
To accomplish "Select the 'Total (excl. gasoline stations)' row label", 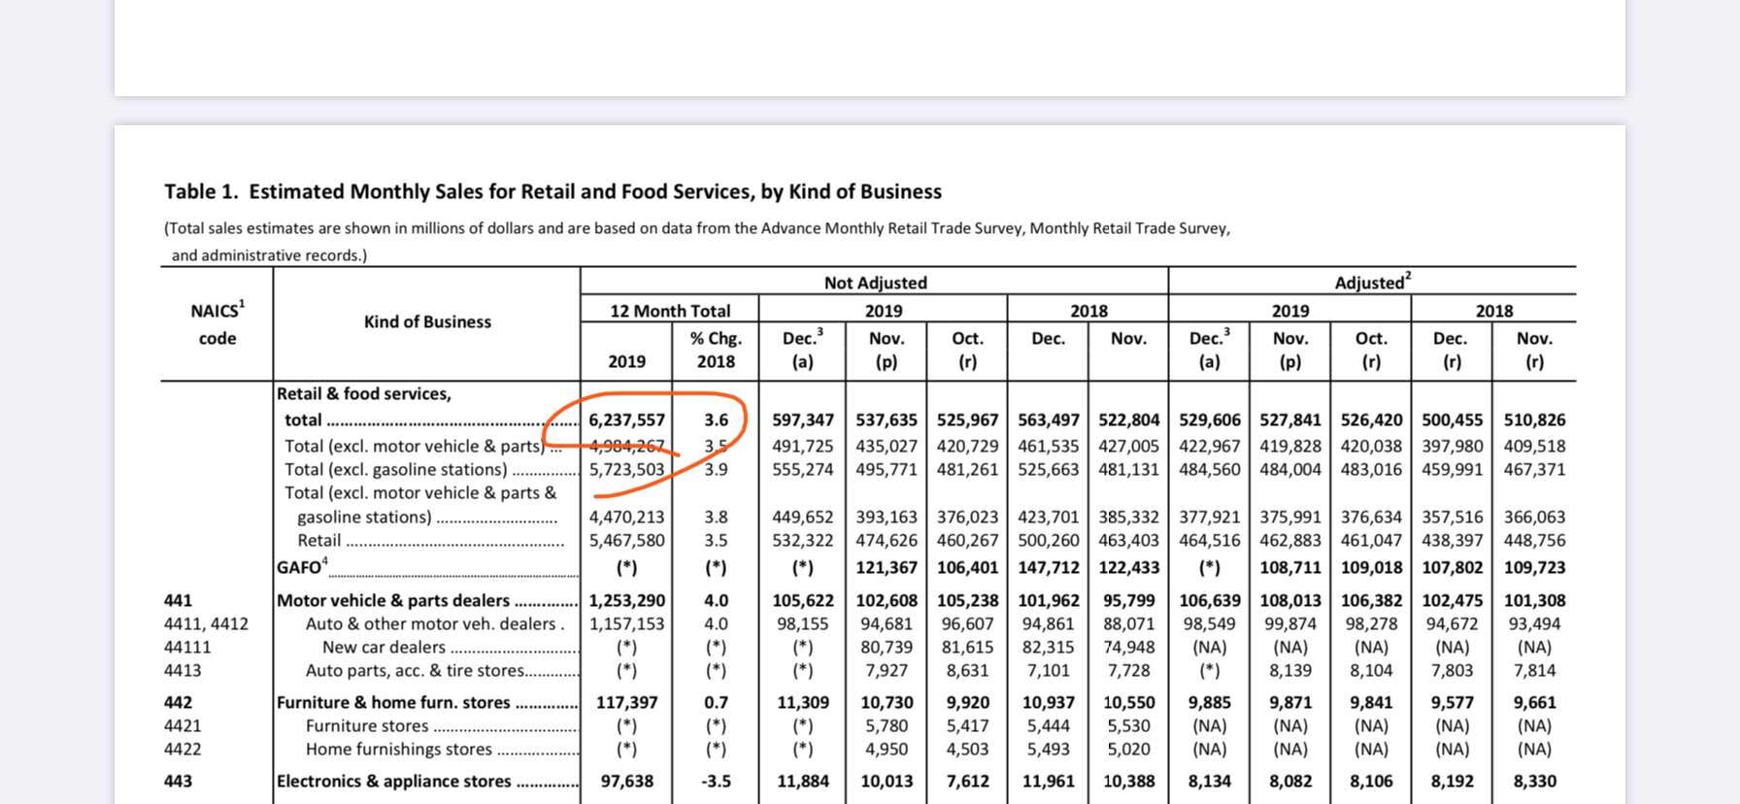I will (395, 469).
